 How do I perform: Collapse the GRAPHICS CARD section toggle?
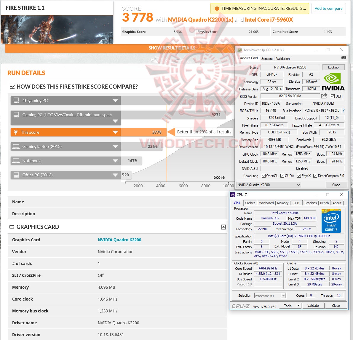(x=223, y=227)
